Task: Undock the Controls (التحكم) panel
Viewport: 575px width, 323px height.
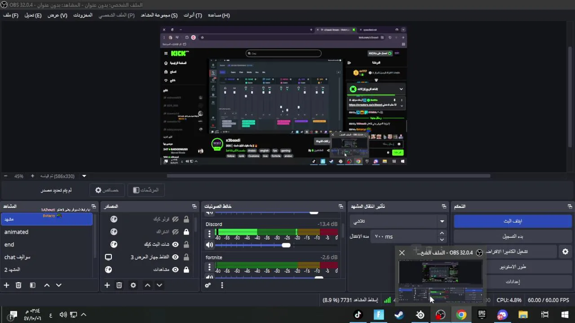Action: [570, 206]
